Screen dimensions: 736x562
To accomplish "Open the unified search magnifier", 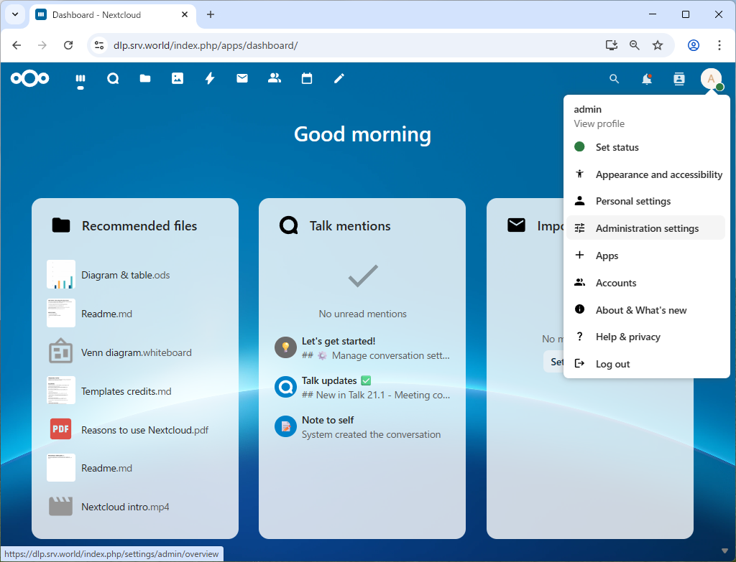I will coord(614,79).
